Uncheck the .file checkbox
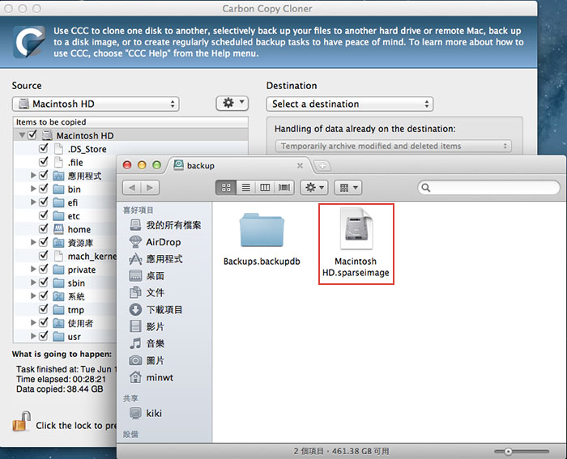The width and height of the screenshot is (567, 459). pos(44,162)
